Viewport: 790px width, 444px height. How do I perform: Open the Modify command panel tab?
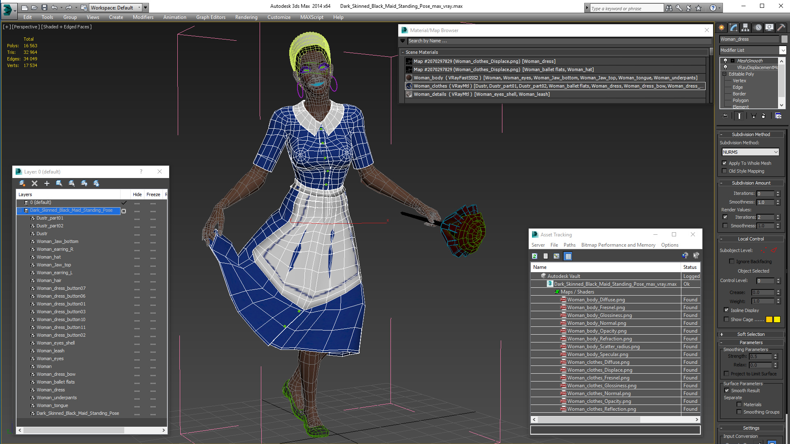(734, 28)
